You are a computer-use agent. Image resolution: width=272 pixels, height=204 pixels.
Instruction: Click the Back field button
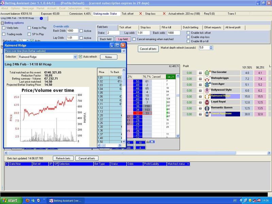click(x=106, y=39)
